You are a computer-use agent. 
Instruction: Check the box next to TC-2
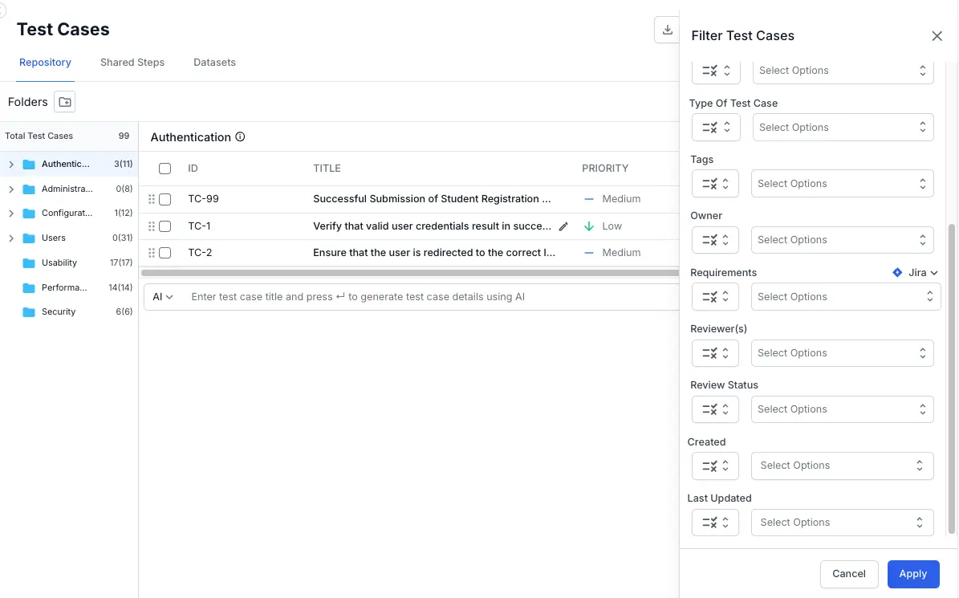coord(165,253)
